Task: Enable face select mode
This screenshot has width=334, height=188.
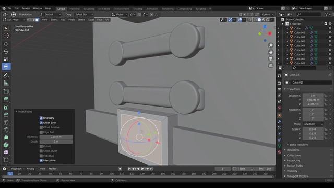Action: click(37, 20)
